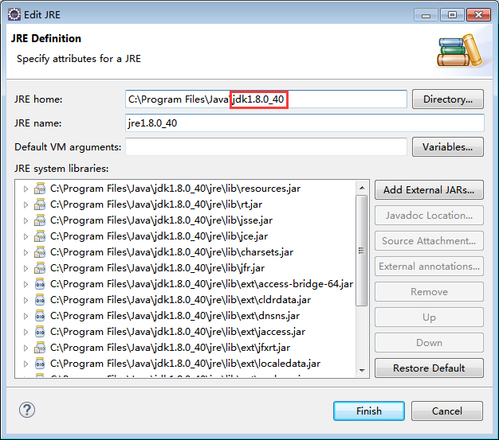
Task: Focus the JRE name field
Action: [305, 123]
